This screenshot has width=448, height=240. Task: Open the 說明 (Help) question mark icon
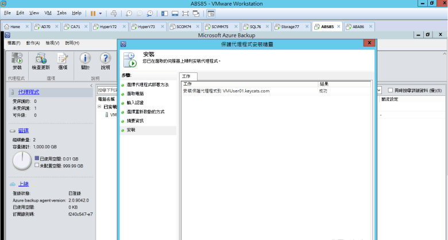coord(105,61)
